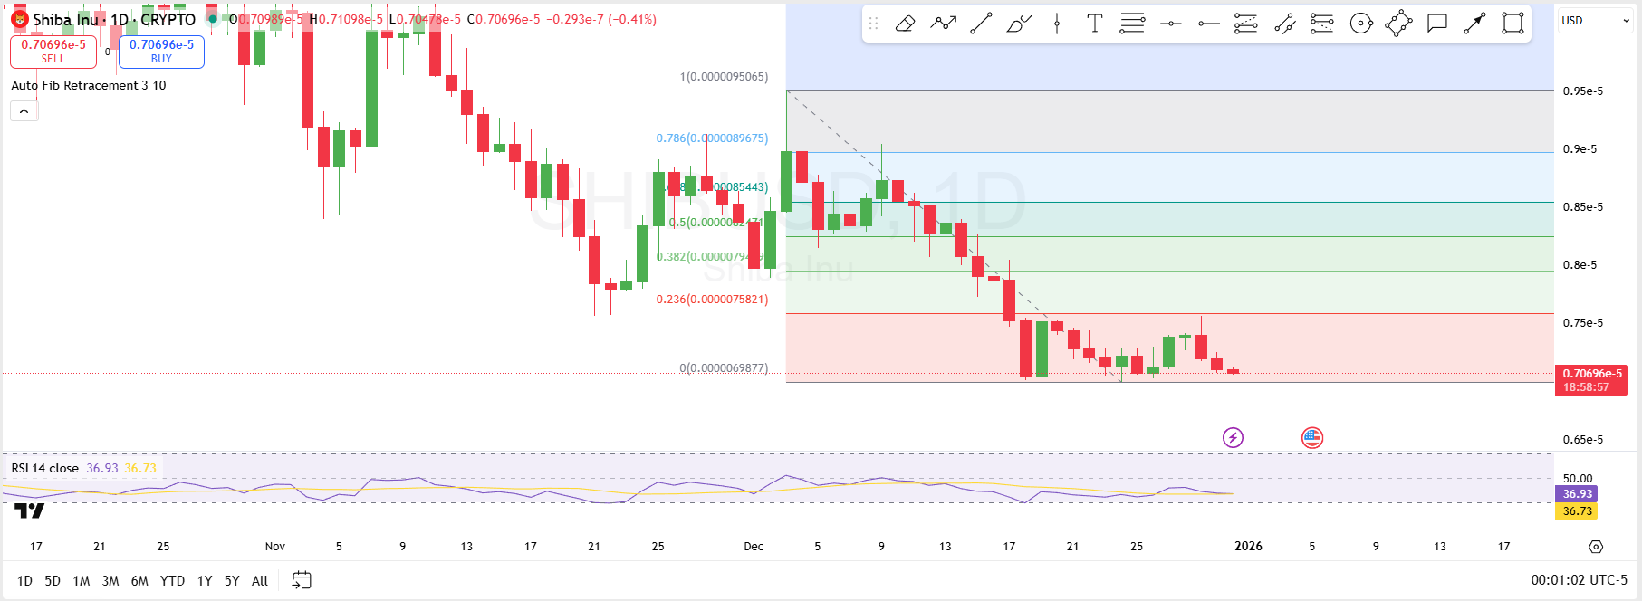
Task: Open the time axis settings gear
Action: click(1596, 547)
